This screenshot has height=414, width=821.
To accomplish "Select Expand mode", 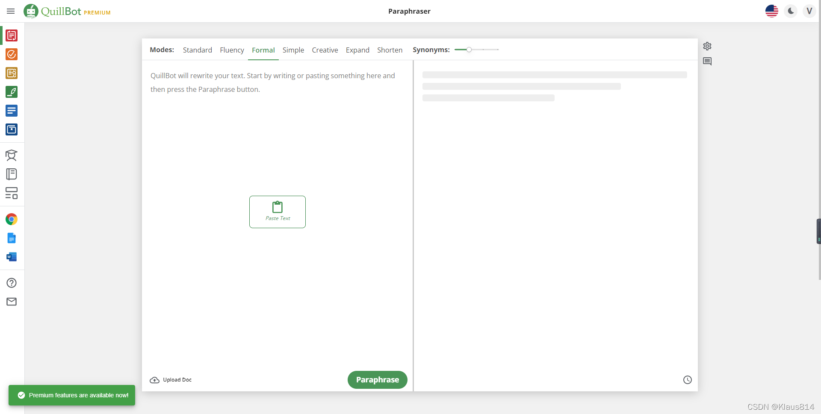I will (357, 50).
